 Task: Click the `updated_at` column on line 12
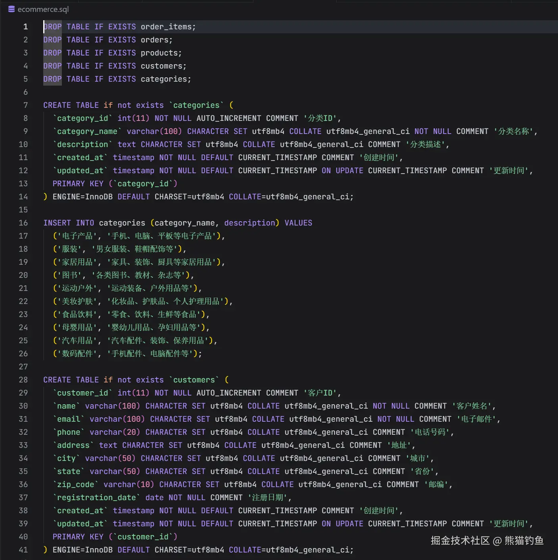point(80,170)
